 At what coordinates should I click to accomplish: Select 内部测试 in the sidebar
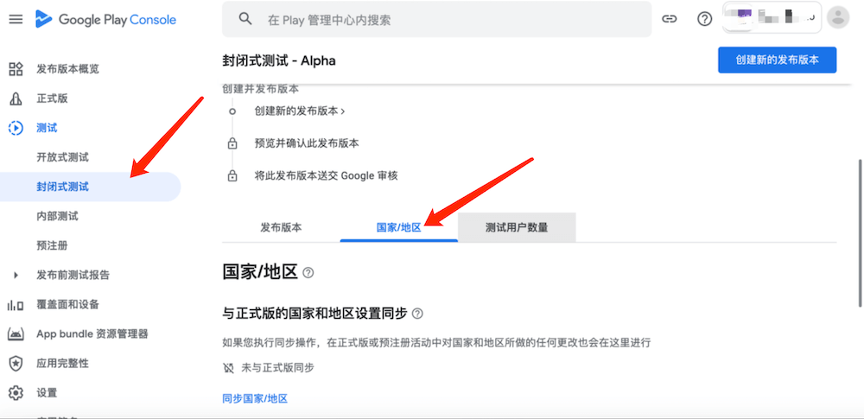(57, 216)
